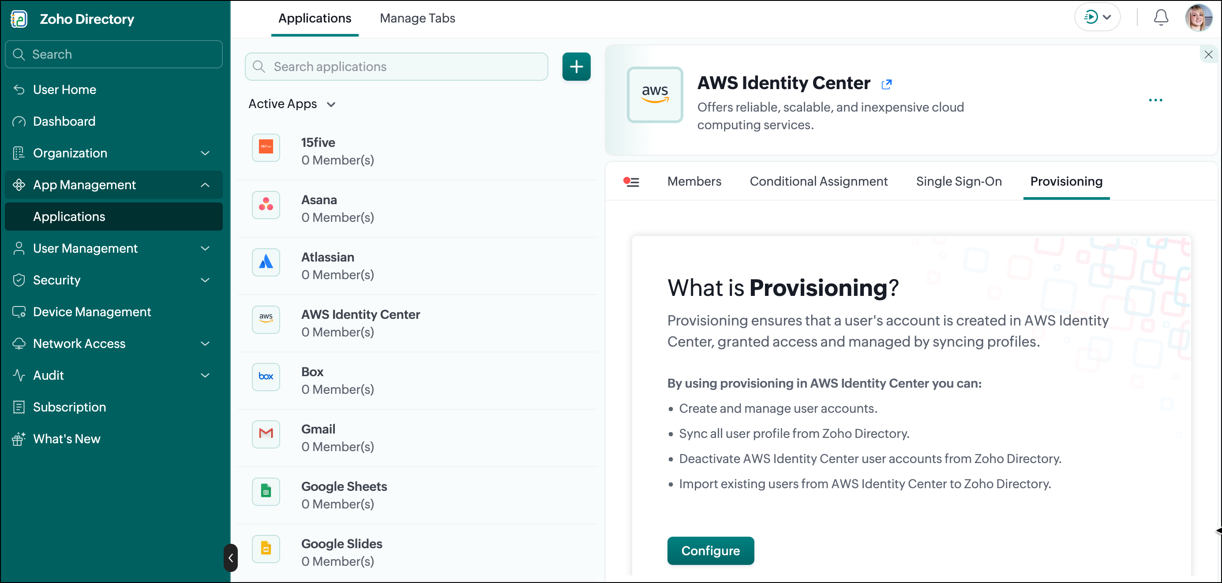This screenshot has height=583, width=1222.
Task: Open the quick-launch dropdown in top bar
Action: pos(1097,18)
